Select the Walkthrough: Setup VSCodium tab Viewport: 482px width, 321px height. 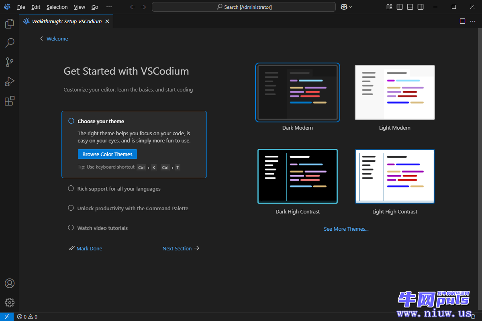pos(66,21)
